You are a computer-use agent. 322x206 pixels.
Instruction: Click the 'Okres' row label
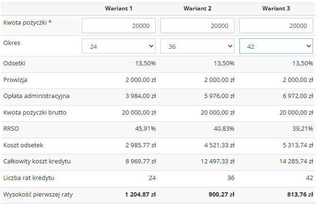click(x=12, y=43)
